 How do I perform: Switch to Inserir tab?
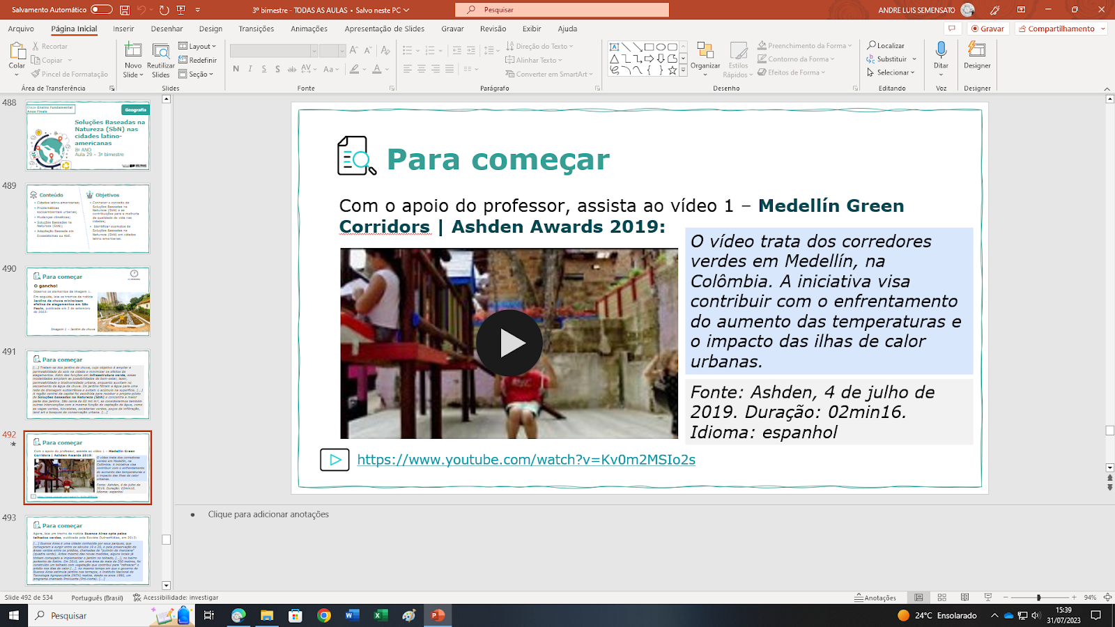(x=123, y=29)
